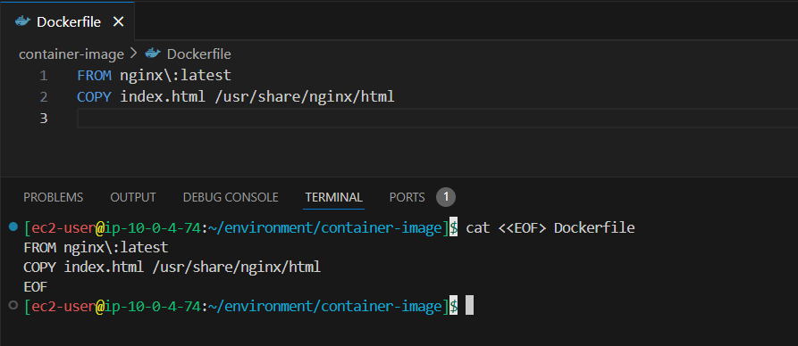The width and height of the screenshot is (798, 346).
Task: Click terminal line COPY index.html
Action: (x=172, y=268)
